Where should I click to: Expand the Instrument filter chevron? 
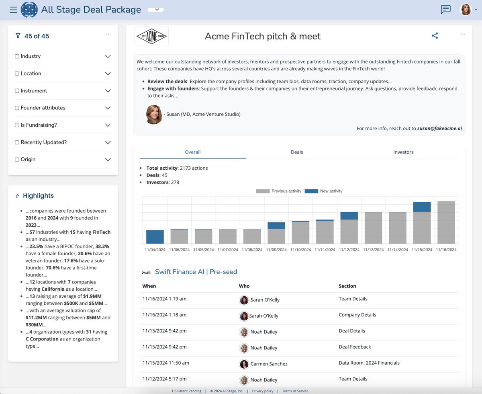pyautogui.click(x=108, y=91)
